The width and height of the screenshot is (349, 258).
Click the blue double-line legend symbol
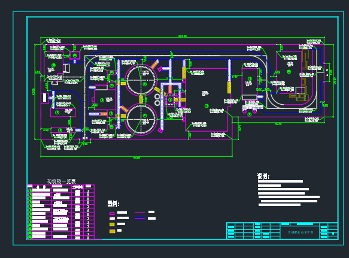click(139, 218)
